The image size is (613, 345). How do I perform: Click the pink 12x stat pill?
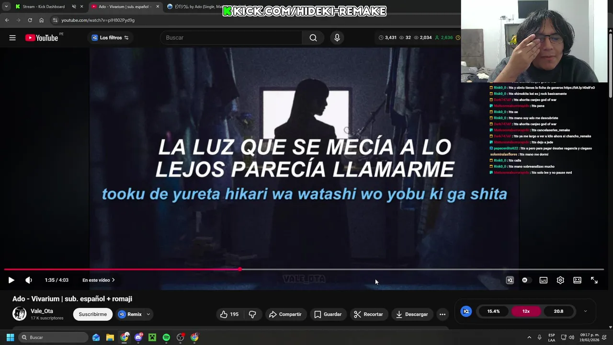(526, 311)
